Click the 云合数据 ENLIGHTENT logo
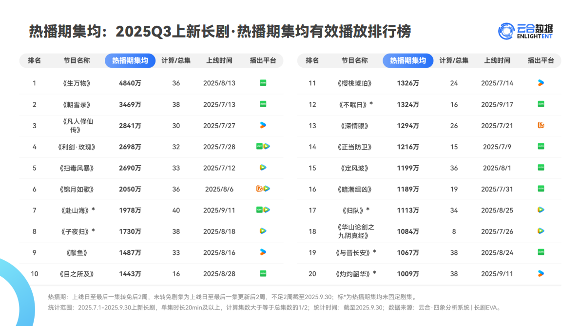 526,29
